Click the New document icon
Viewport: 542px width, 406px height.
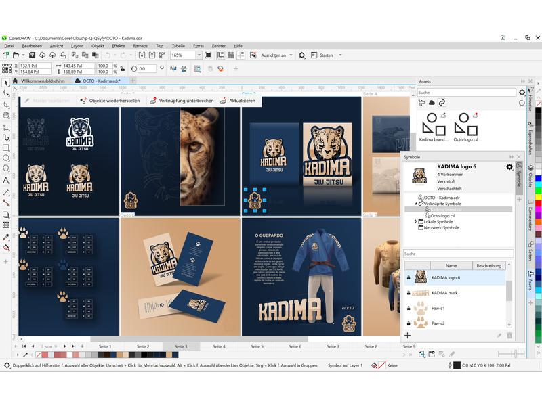pyautogui.click(x=5, y=55)
